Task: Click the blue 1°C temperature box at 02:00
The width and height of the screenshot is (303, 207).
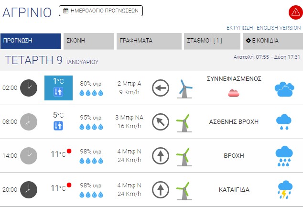Action: point(58,87)
